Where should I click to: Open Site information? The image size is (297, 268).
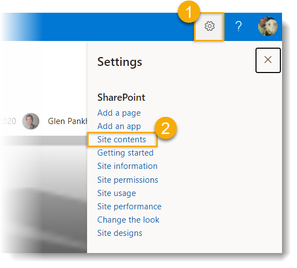click(x=127, y=166)
